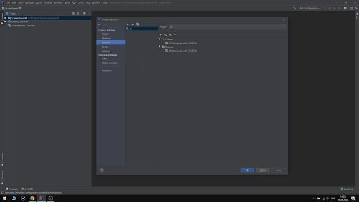Viewport: 359px width, 202px height.
Task: Remove library root with minus icon
Action: [x=175, y=35]
